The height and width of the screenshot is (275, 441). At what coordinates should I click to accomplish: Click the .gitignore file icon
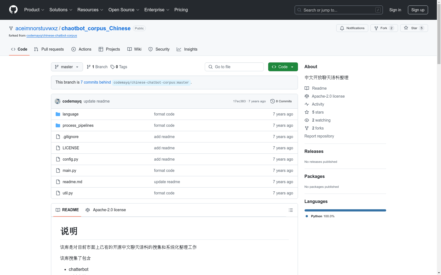coord(58,137)
